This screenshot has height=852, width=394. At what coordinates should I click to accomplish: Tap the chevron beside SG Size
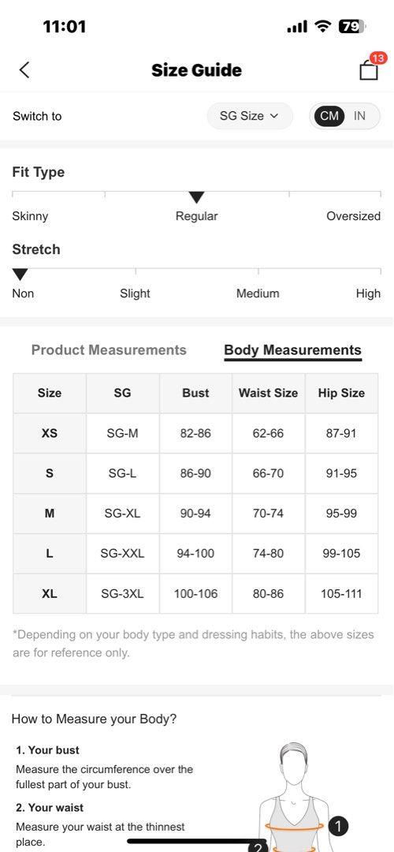click(274, 116)
